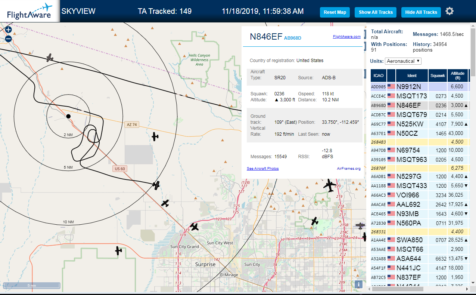The width and height of the screenshot is (476, 295).
Task: Click the US flag in the N50CZ row
Action: (391, 133)
